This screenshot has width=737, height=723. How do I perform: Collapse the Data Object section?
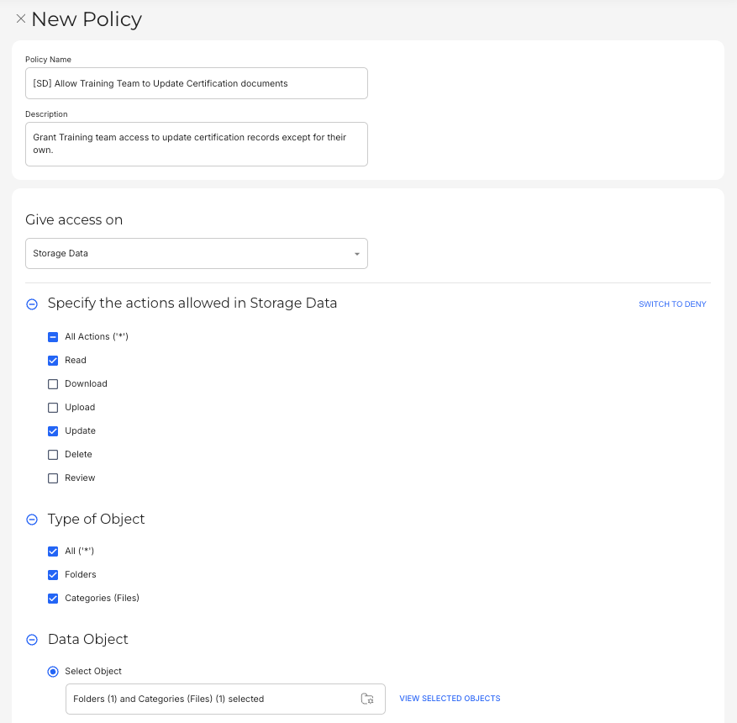32,640
